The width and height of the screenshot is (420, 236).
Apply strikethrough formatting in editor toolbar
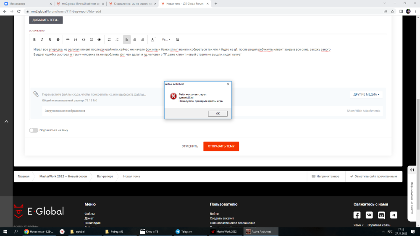coord(58,39)
